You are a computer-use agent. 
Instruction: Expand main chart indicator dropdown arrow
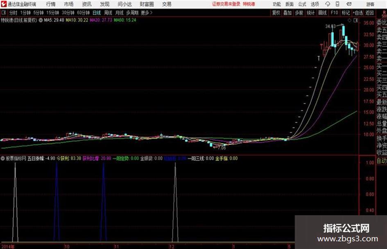[41, 20]
